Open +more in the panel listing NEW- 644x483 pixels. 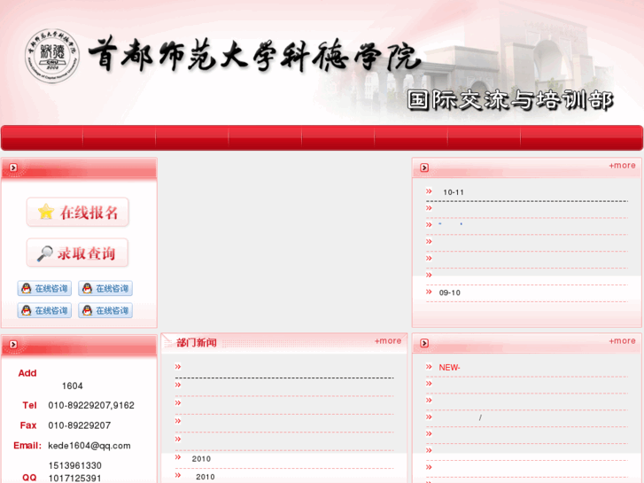pos(622,341)
